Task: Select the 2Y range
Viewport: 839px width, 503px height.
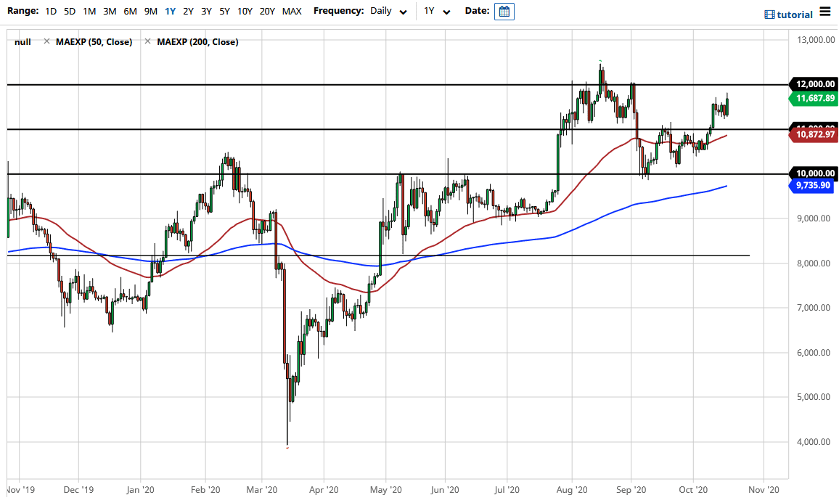Action: (189, 11)
